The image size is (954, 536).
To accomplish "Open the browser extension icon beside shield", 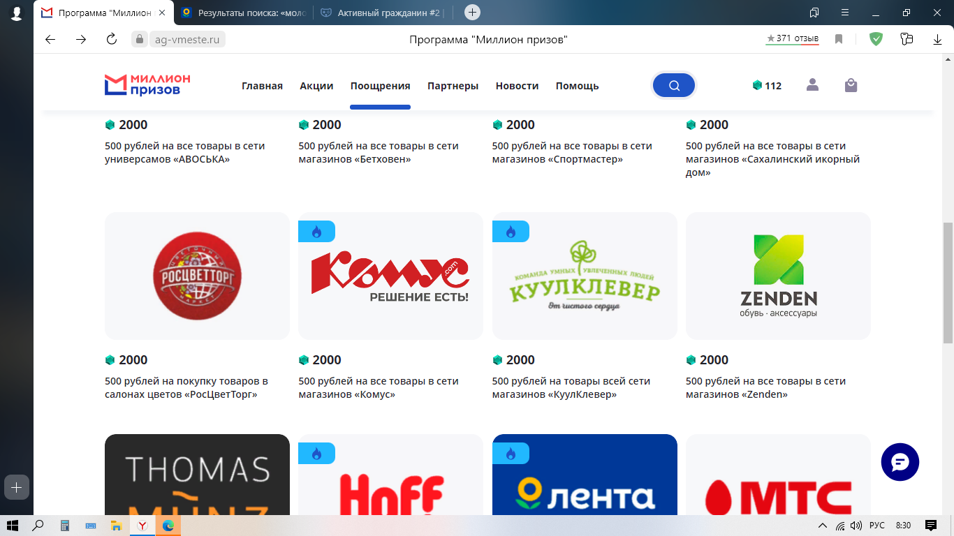I will [907, 39].
